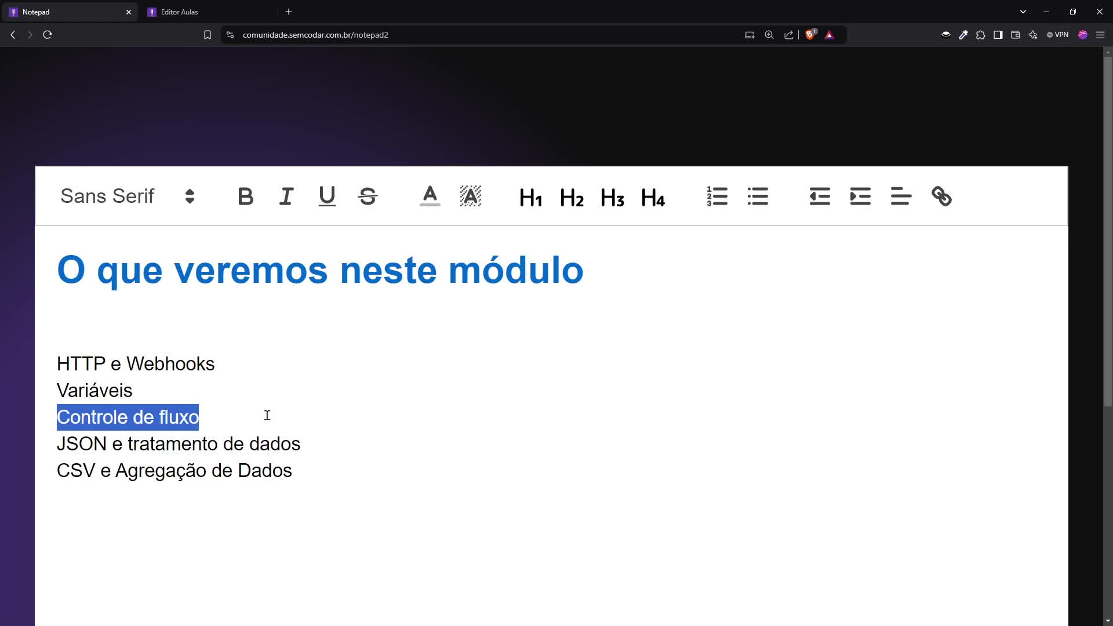This screenshot has width=1113, height=626.
Task: Increase the indent level
Action: [x=860, y=196]
